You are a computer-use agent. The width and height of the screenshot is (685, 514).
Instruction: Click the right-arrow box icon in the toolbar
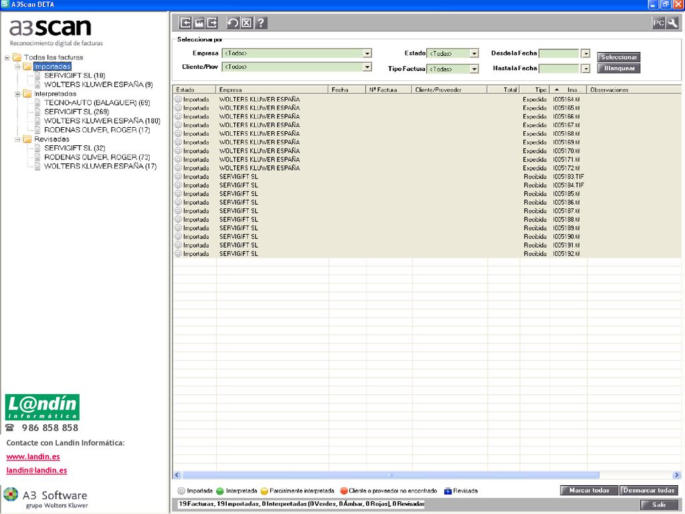tap(212, 23)
